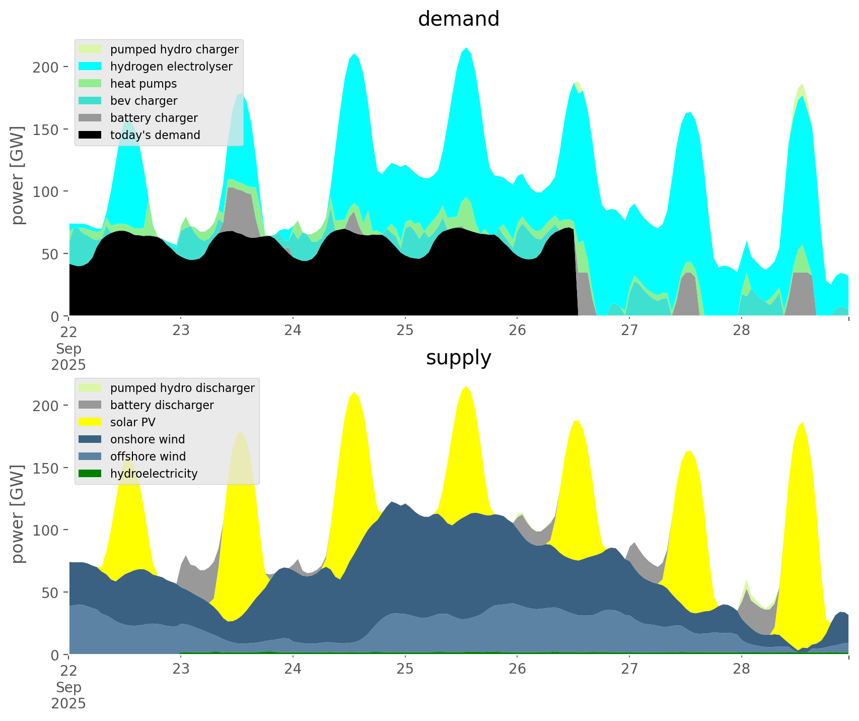This screenshot has height=721, width=859.
Task: Click the "demand" chart title
Action: (458, 19)
